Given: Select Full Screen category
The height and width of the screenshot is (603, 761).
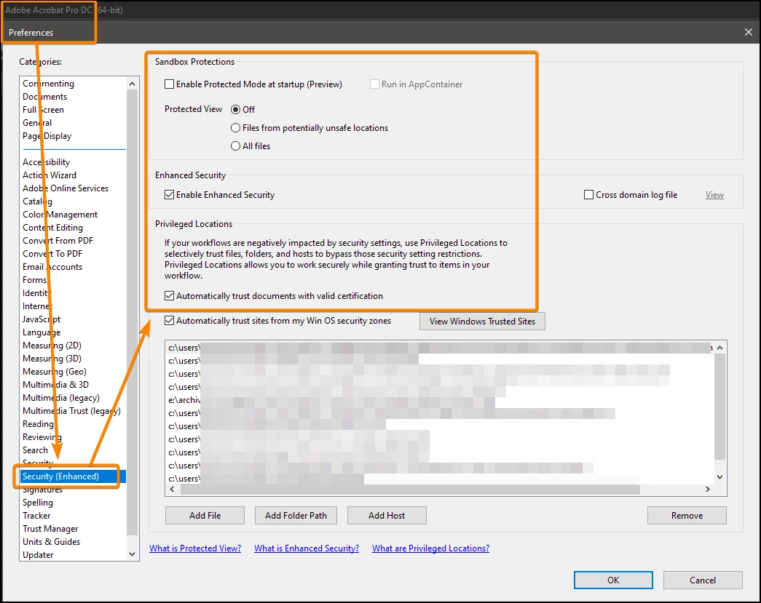Looking at the screenshot, I should point(43,110).
